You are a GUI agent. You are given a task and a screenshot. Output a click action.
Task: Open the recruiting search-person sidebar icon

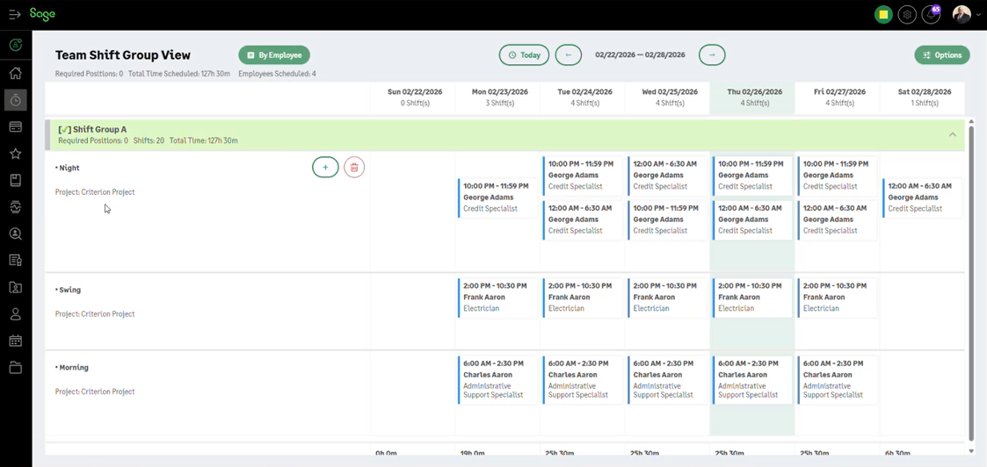pos(16,233)
